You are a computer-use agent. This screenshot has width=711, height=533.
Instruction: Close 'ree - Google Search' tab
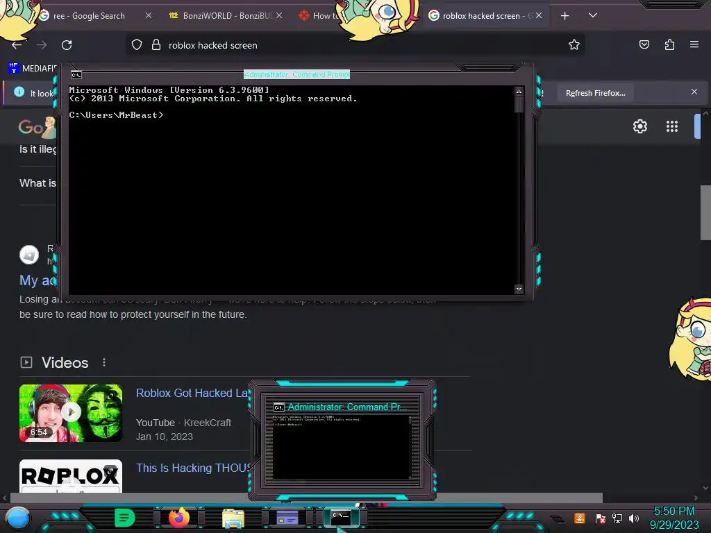[x=149, y=15]
